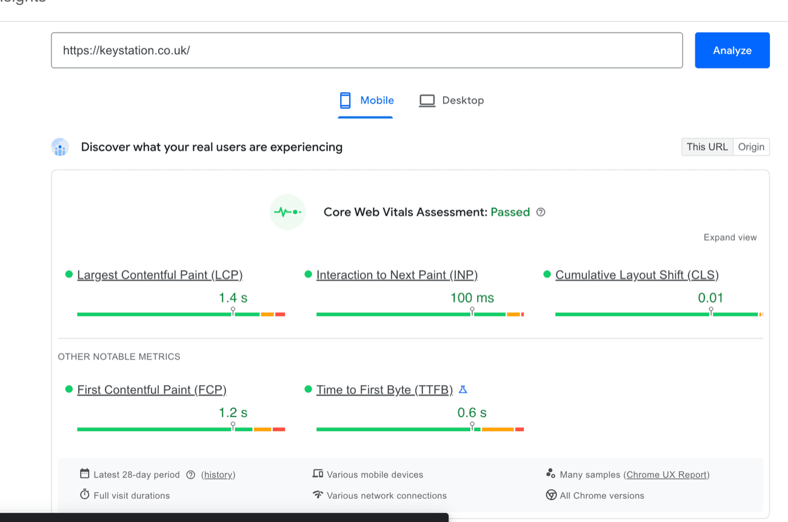Click the calendar icon beside Latest 28-day period

[84, 473]
